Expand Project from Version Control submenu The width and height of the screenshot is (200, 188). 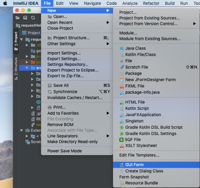(x=156, y=24)
